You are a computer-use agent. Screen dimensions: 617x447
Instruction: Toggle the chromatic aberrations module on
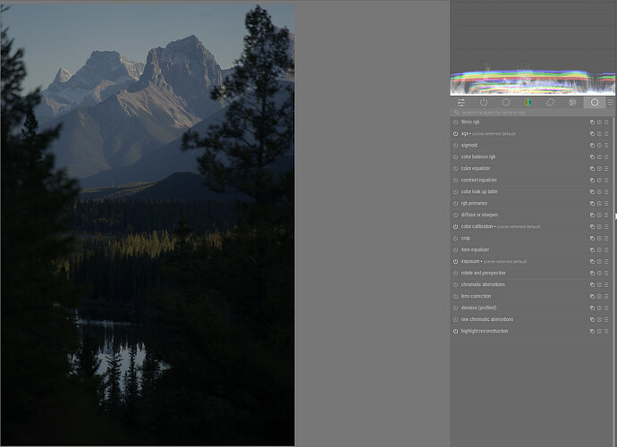[456, 284]
